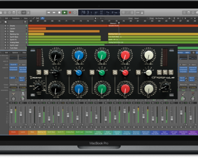Image resolution: width=198 pixels, height=158 pixels.
Task: Open the Drag No Overlap dropdown
Action: [x=160, y=18]
